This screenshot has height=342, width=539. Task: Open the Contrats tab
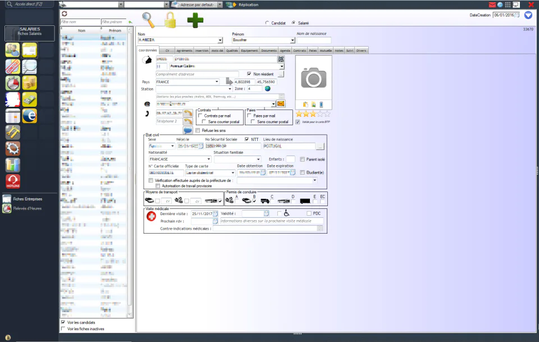(299, 51)
